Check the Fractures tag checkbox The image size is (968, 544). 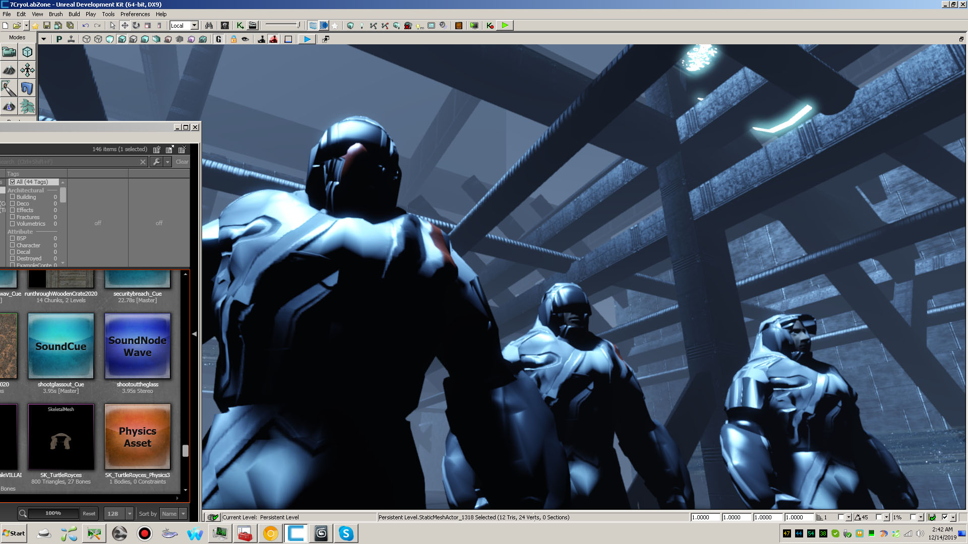click(x=13, y=217)
